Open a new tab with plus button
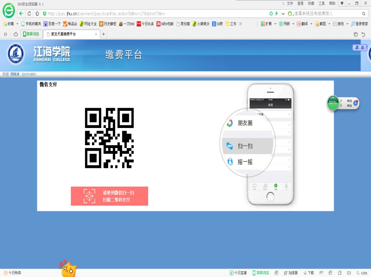371x277 pixels. pyautogui.click(x=103, y=34)
